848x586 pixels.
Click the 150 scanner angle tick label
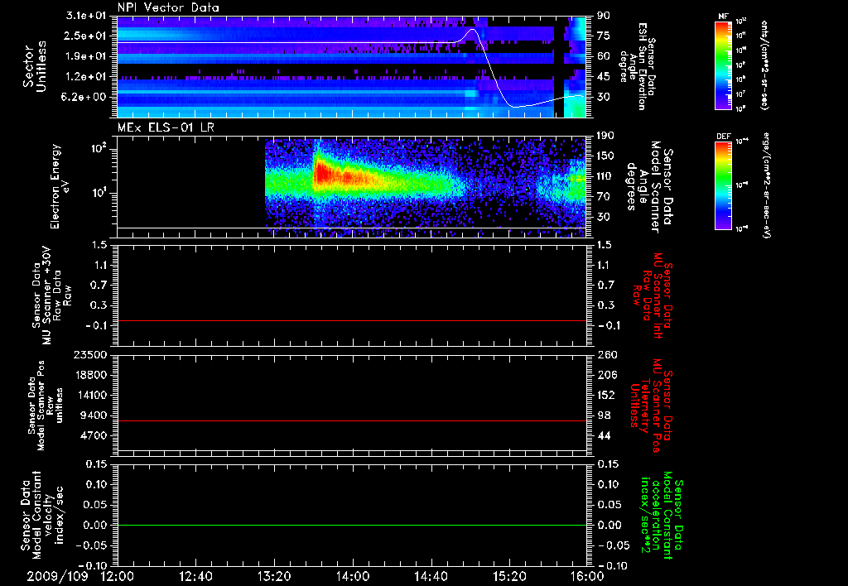coord(605,156)
